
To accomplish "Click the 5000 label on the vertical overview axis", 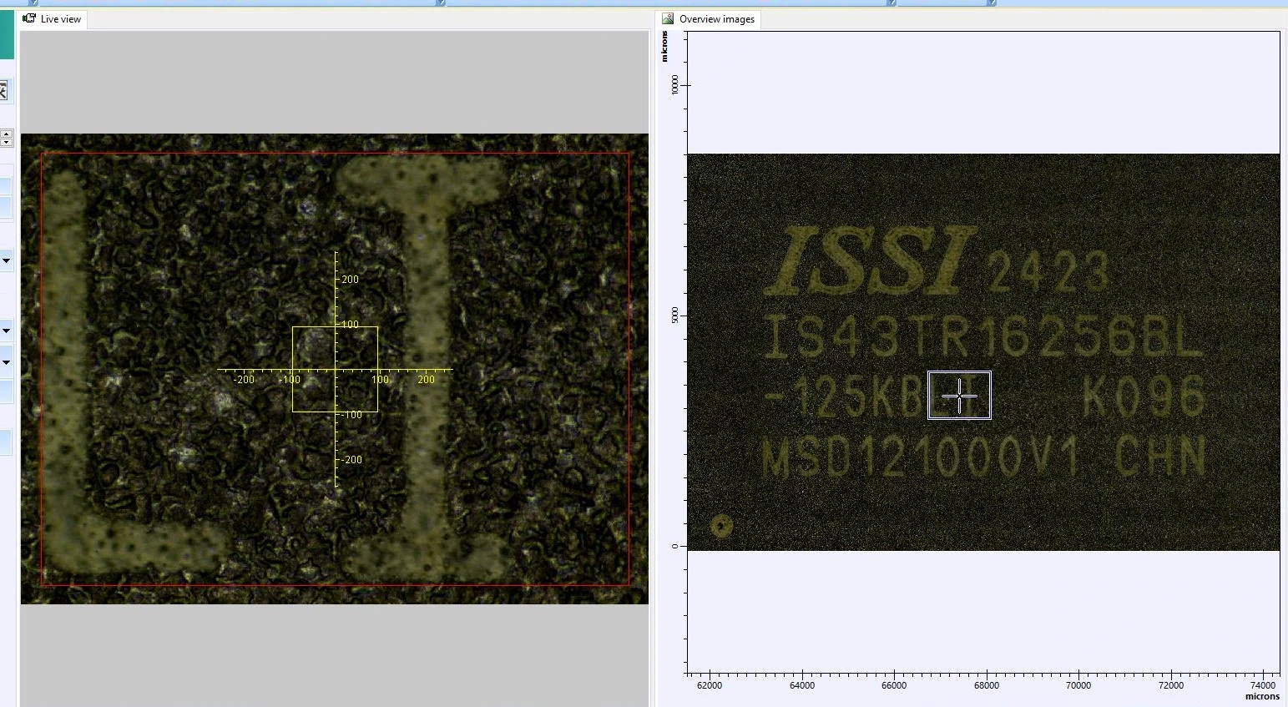I will coord(674,316).
